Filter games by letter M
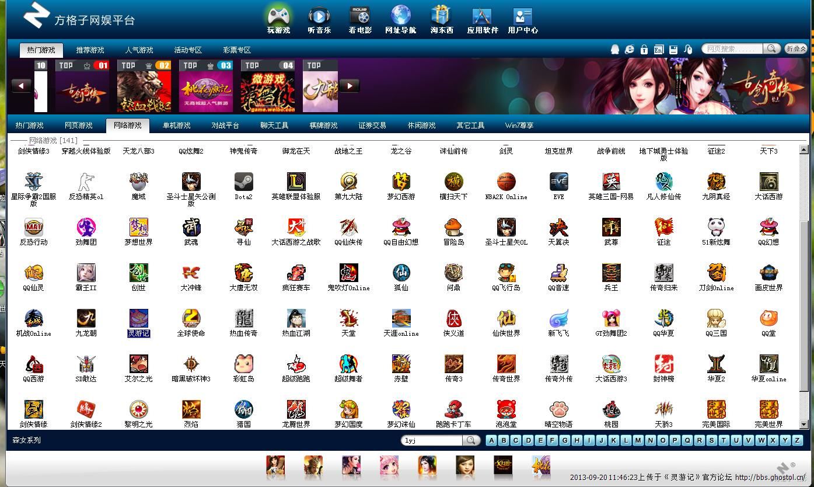Screen dimensions: 814x487 638,440
